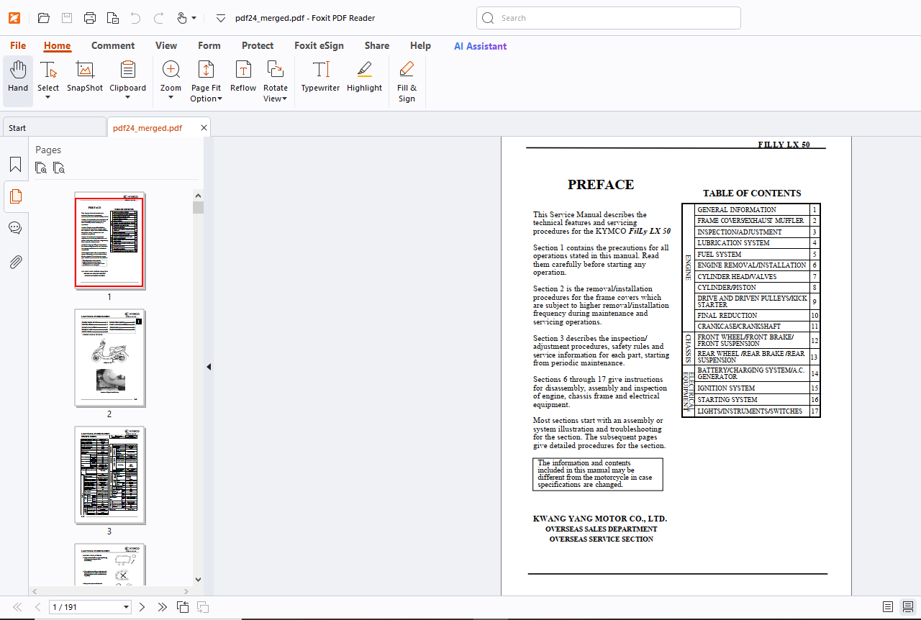Viewport: 921px width, 620px height.
Task: Open the File menu
Action: pyautogui.click(x=18, y=45)
